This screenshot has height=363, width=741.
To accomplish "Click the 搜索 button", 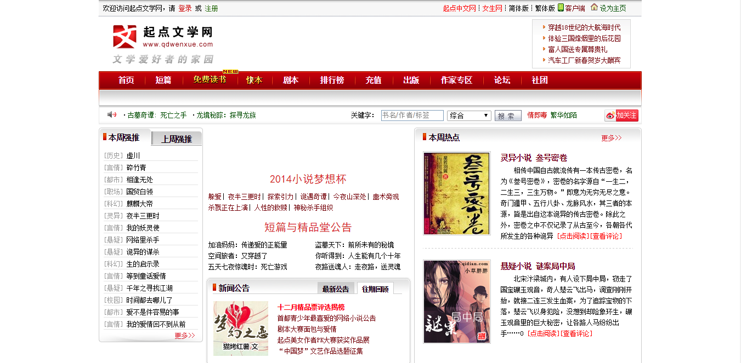I will click(508, 116).
